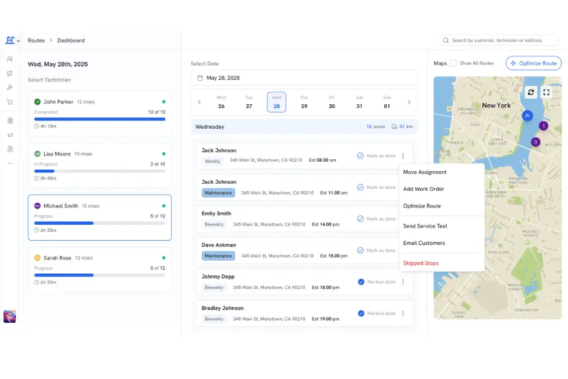Refresh the map with reload icon
This screenshot has height=379, width=568.
[x=531, y=92]
